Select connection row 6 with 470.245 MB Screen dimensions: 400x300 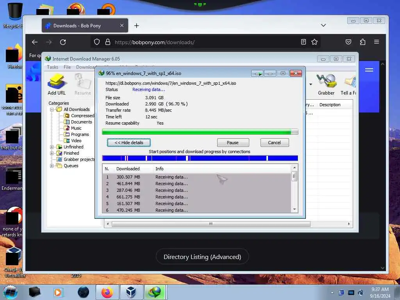point(197,210)
